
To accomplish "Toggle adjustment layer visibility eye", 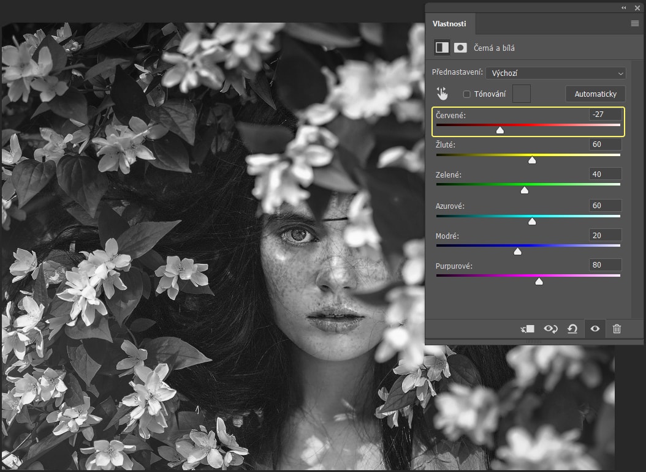I will click(595, 329).
